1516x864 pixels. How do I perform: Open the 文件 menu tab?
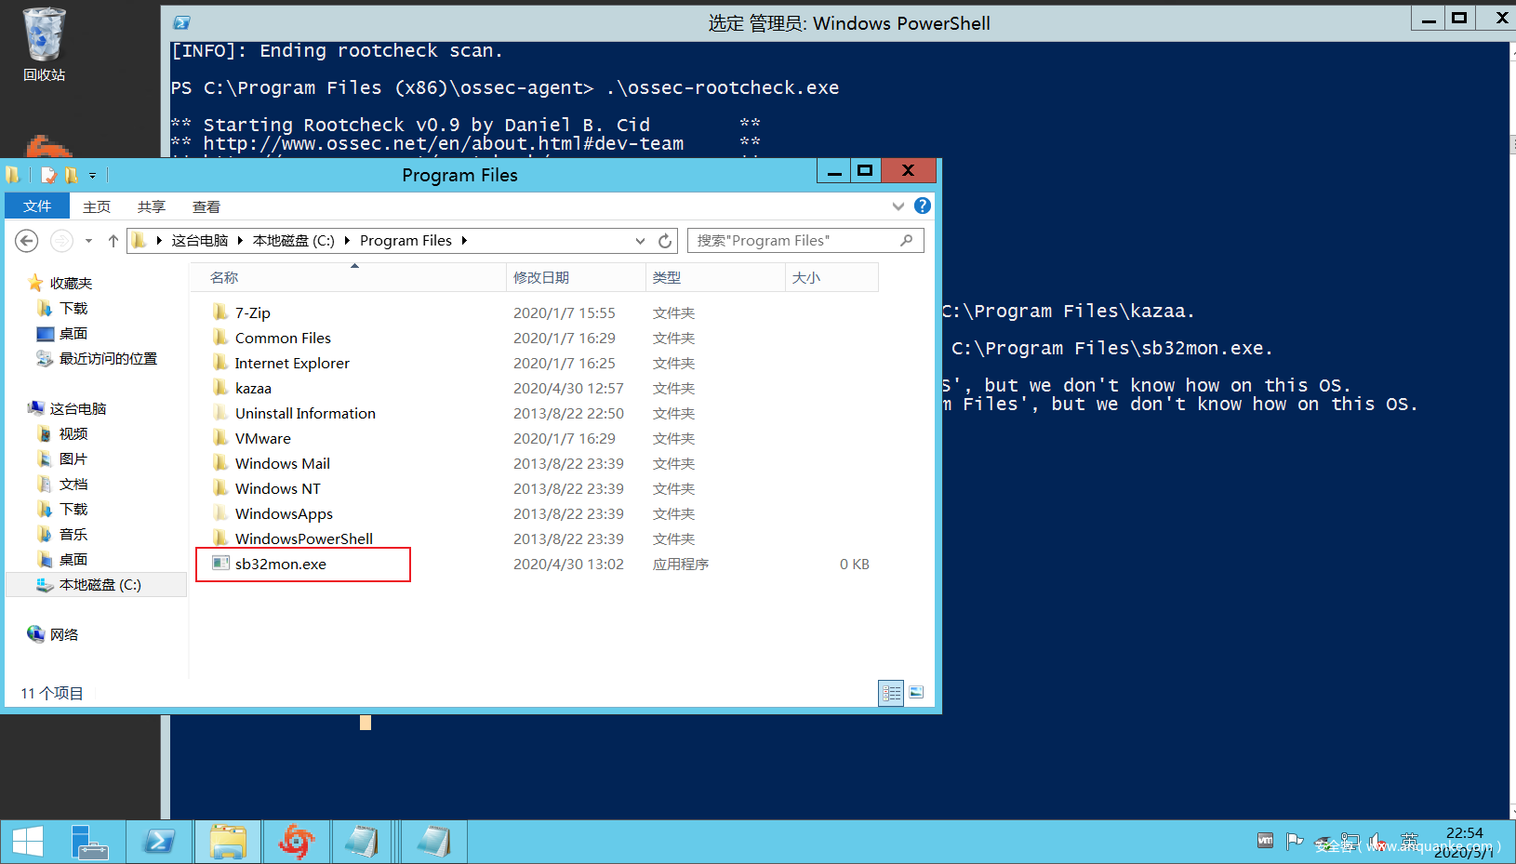pos(37,206)
